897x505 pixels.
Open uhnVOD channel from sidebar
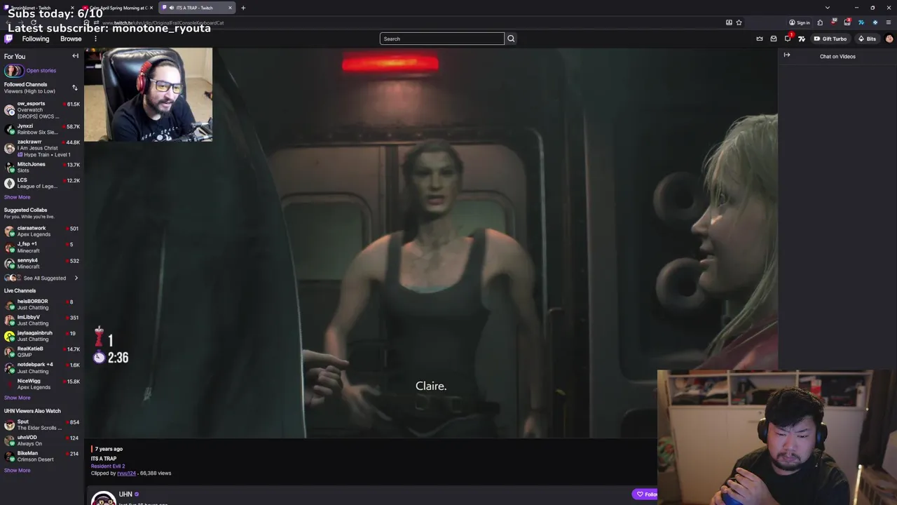[42, 440]
